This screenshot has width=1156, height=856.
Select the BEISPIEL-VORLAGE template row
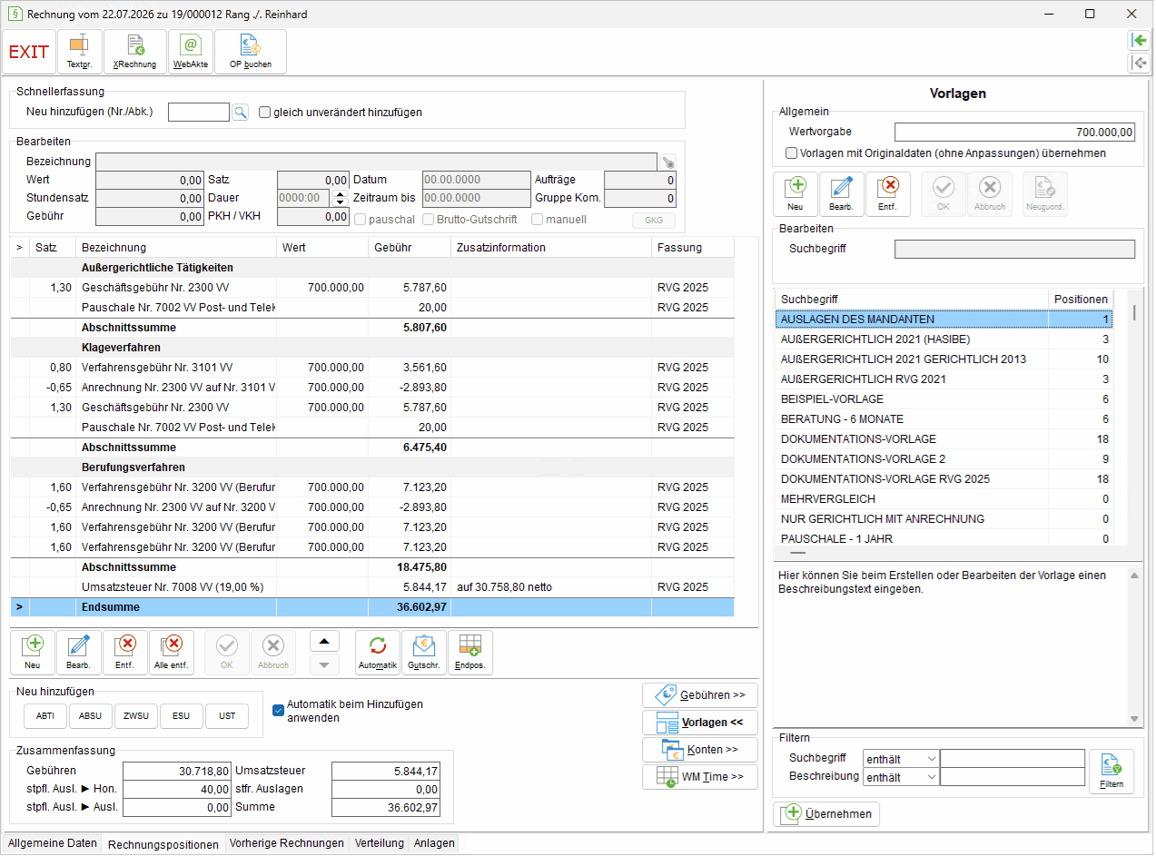pyautogui.click(x=944, y=399)
